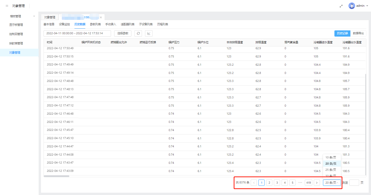Click the horizontal table scrollbar
The image size is (371, 195).
point(57,176)
